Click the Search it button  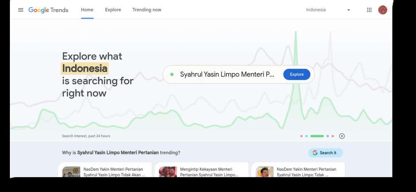(x=325, y=153)
